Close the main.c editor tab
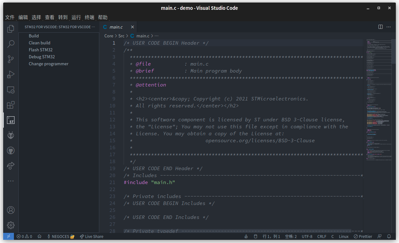This screenshot has height=243, width=399. [x=132, y=27]
